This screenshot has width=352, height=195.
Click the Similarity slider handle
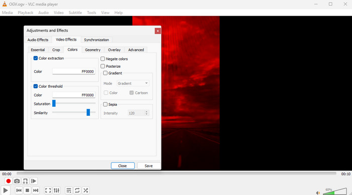pyautogui.click(x=88, y=112)
